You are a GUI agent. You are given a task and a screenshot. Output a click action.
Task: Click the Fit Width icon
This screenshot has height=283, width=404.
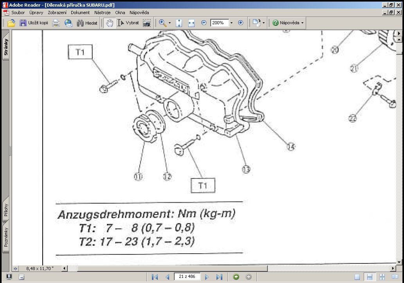click(191, 23)
